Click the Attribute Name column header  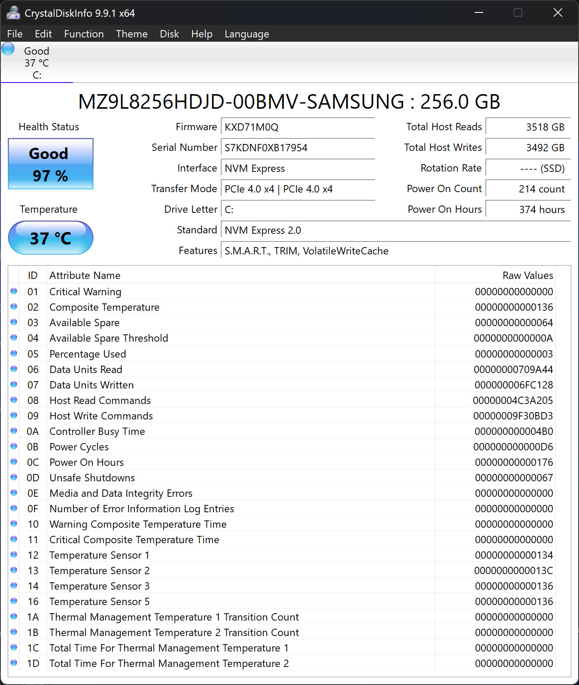(241, 275)
